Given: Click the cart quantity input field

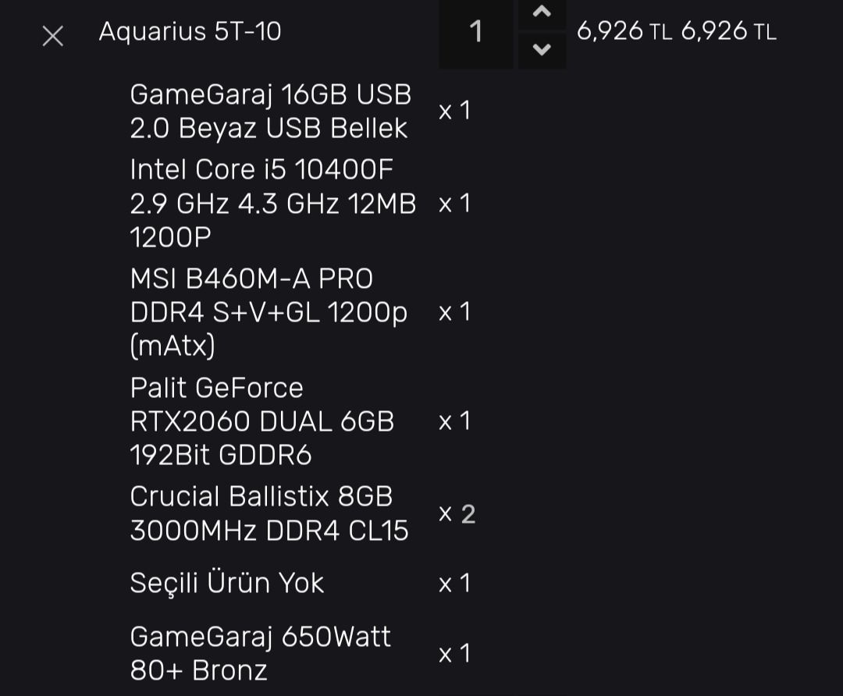Looking at the screenshot, I should (475, 33).
